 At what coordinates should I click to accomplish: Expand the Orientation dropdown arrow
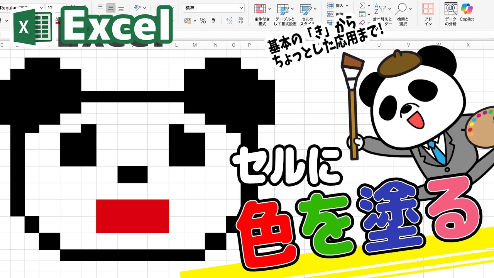[x=145, y=8]
